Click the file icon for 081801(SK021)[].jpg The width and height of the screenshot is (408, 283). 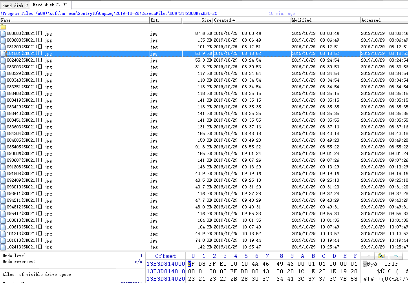[x=3, y=54]
